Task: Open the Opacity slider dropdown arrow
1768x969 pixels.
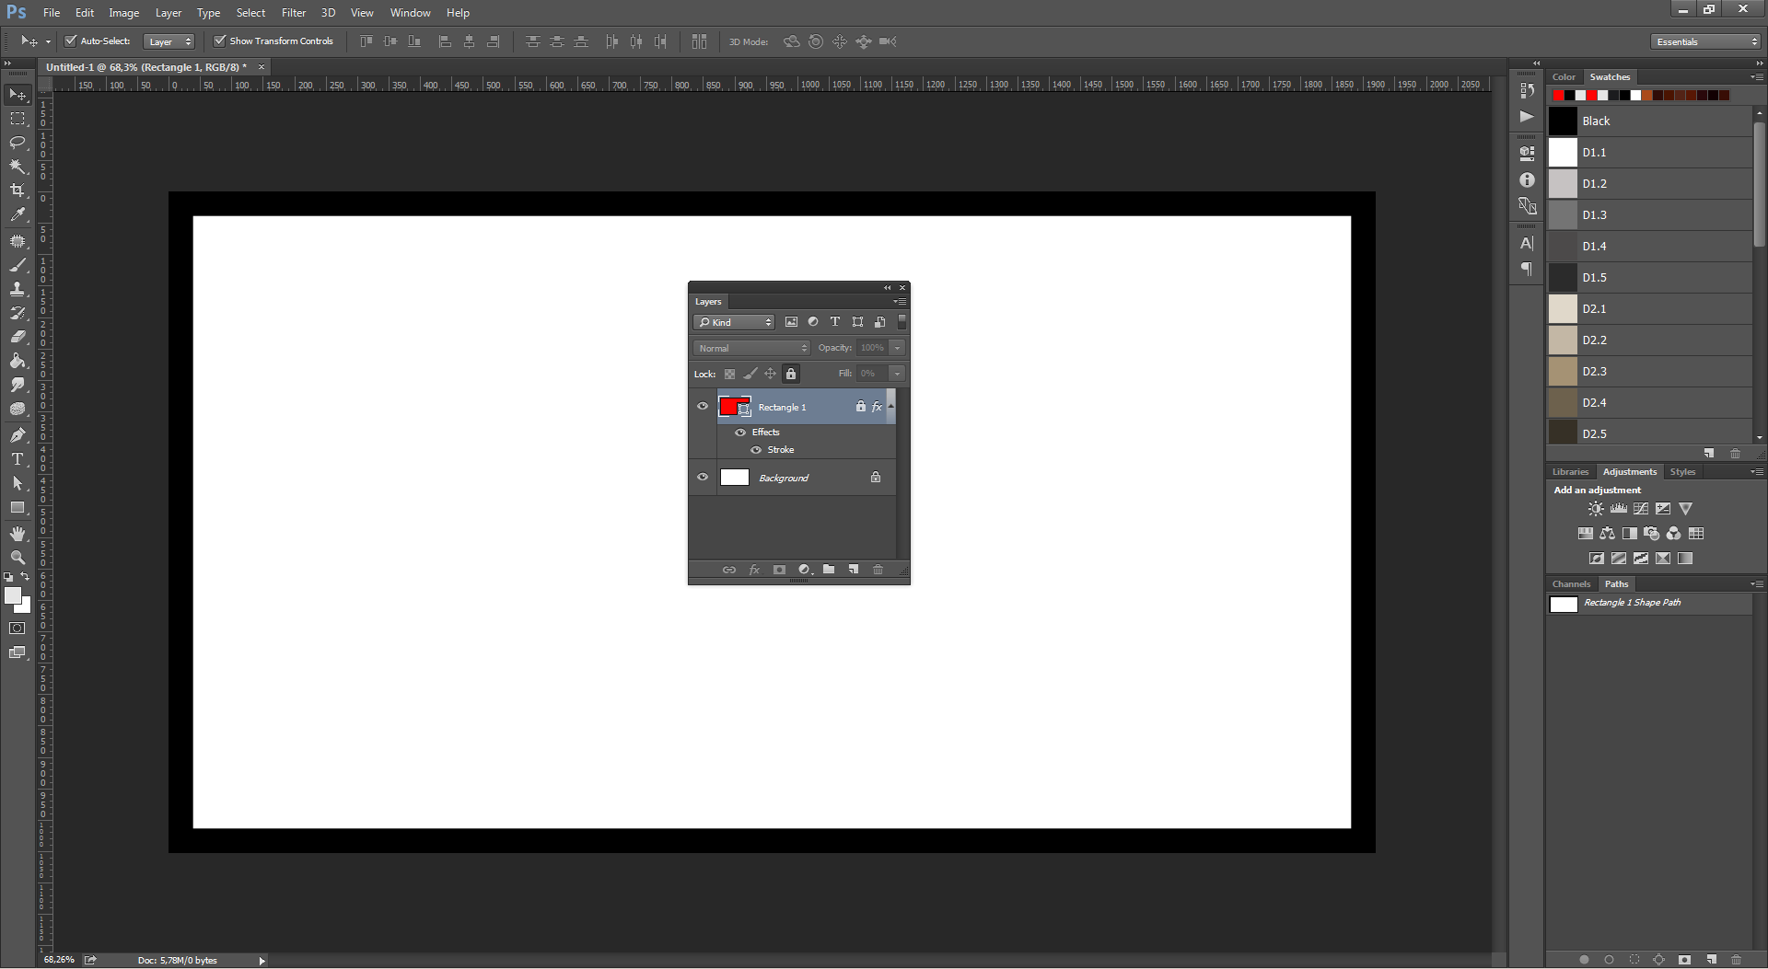Action: click(897, 348)
